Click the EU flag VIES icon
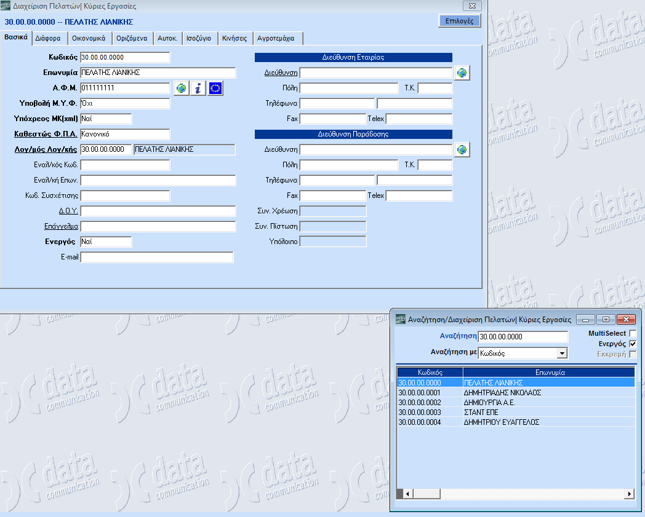The height and width of the screenshot is (517, 645). tap(215, 88)
